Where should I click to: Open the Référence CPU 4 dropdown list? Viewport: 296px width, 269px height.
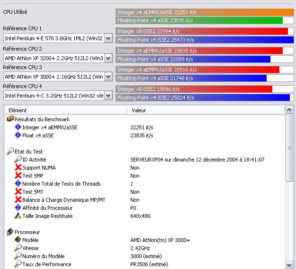(x=108, y=96)
